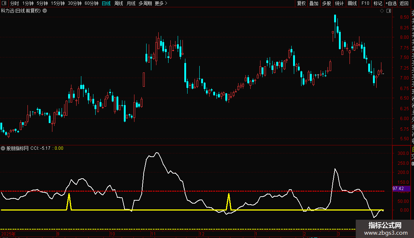This screenshot has height=238, width=414.
Task: Open the 多股 multi-stock view
Action: click(326, 3)
